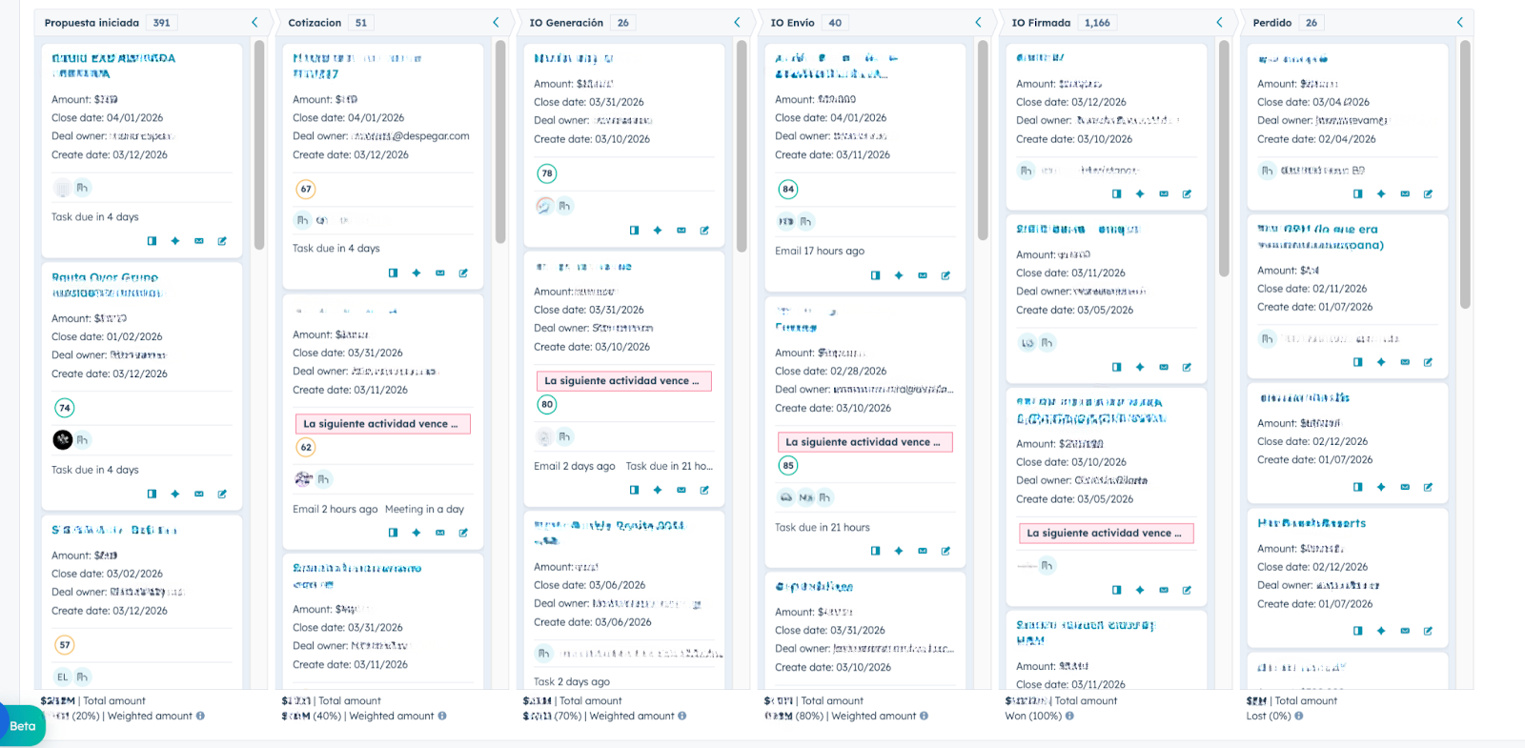Screen dimensions: 1525x748
Task: Show info icon next to Lost (0%)
Action: pos(1299,717)
